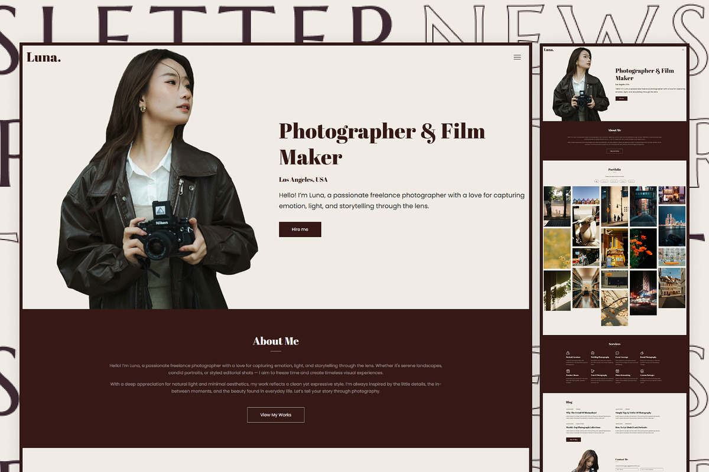Click the Photographer & Film Maker main heading

coord(382,143)
